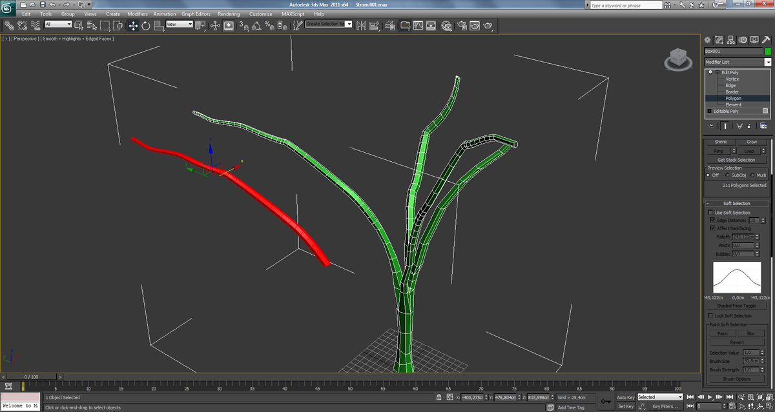This screenshot has width=775, height=412.
Task: Open the Rendering menu
Action: (229, 14)
